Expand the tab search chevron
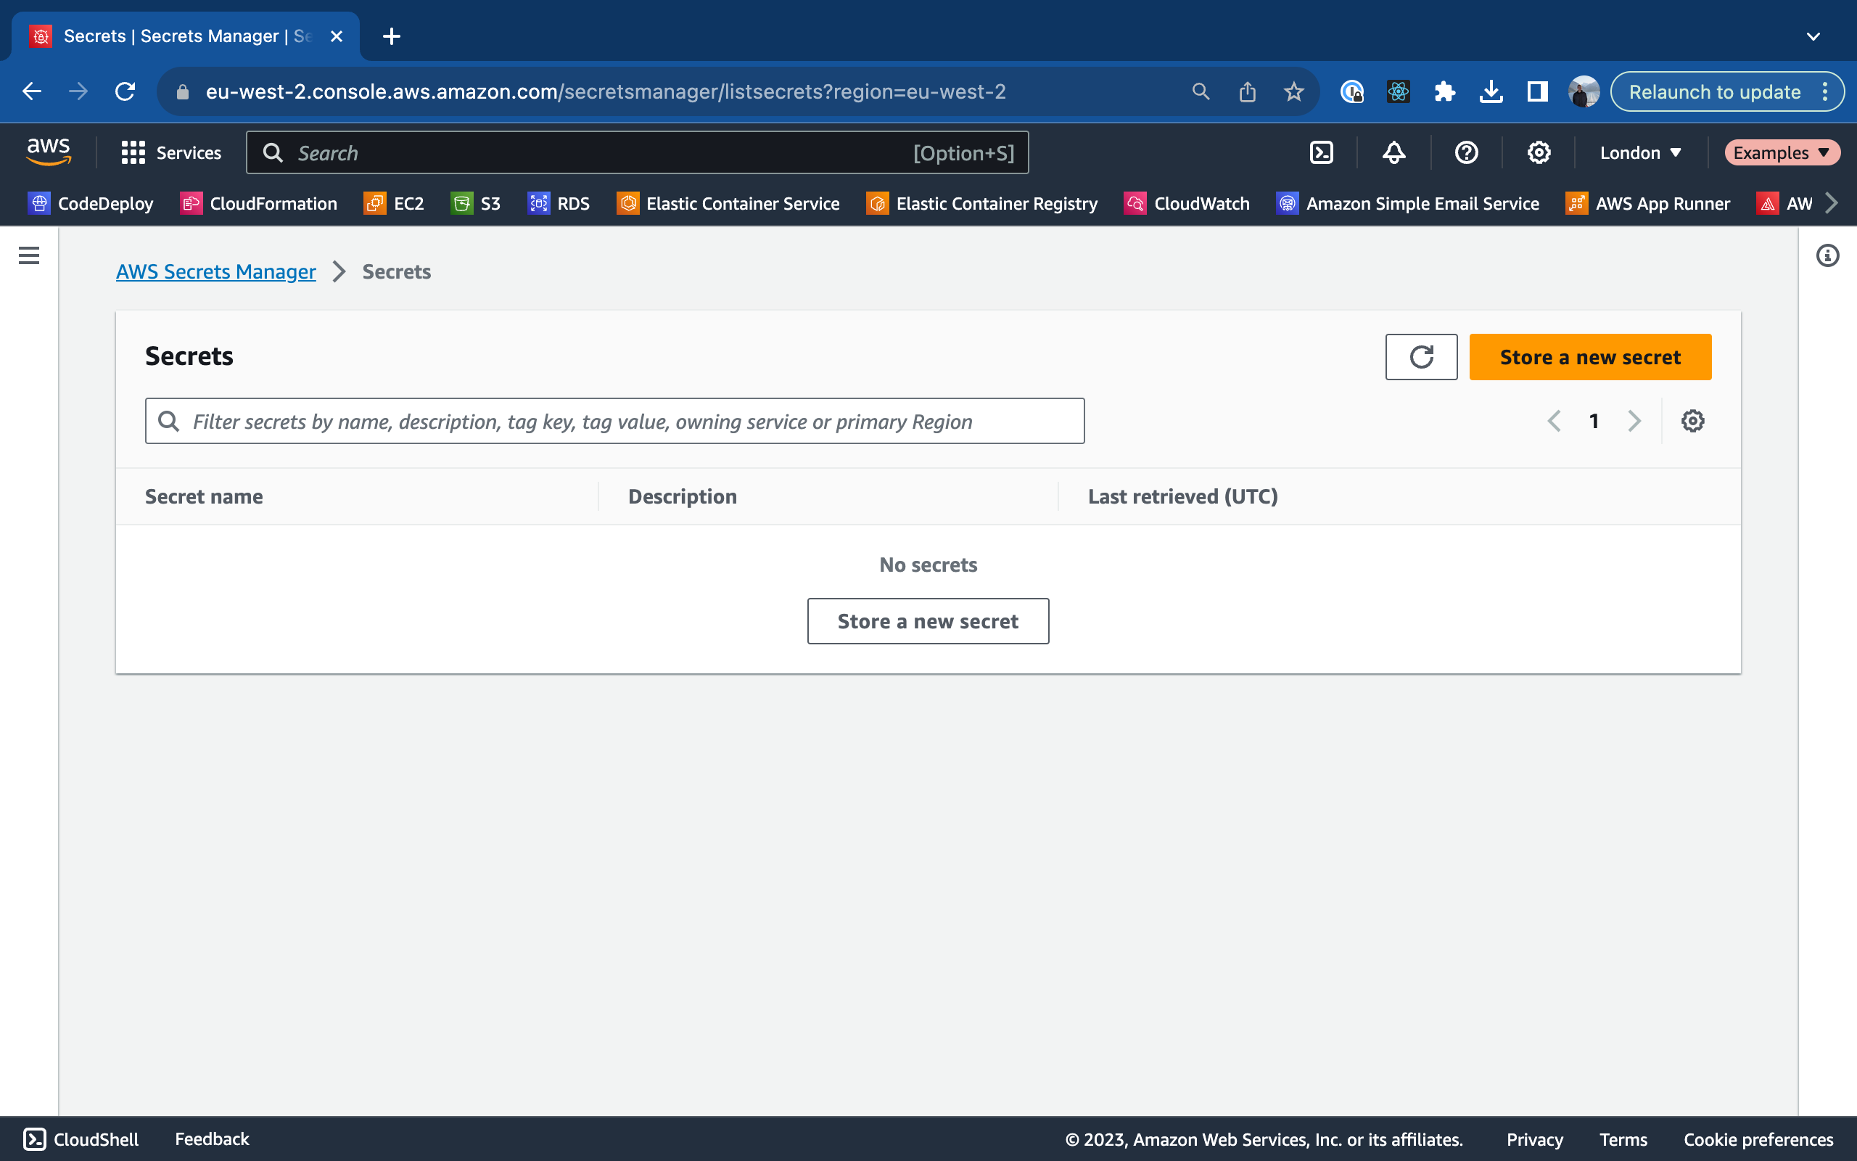This screenshot has height=1161, width=1857. [1813, 36]
